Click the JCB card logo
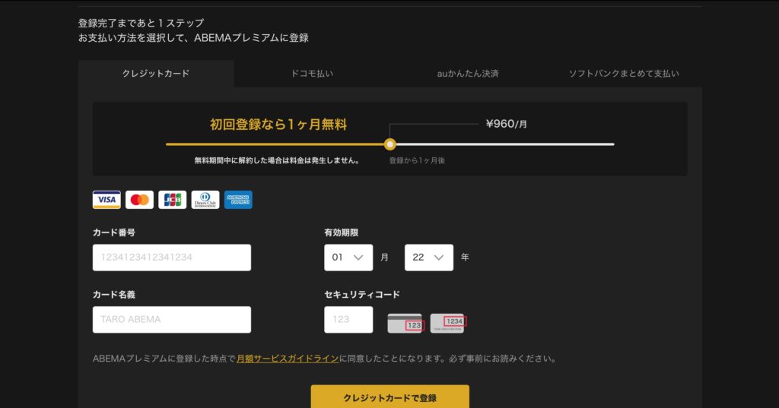Image resolution: width=779 pixels, height=408 pixels. [173, 200]
